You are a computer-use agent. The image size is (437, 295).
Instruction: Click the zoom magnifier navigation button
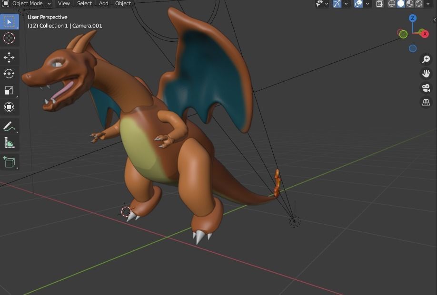click(426, 59)
